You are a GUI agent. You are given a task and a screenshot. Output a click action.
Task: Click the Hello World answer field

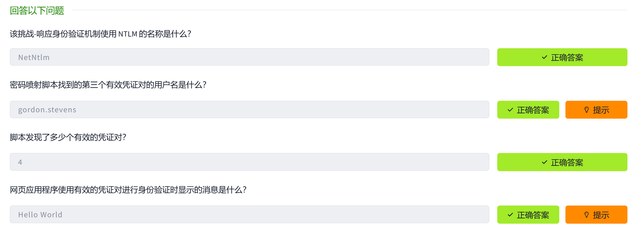[x=249, y=214]
